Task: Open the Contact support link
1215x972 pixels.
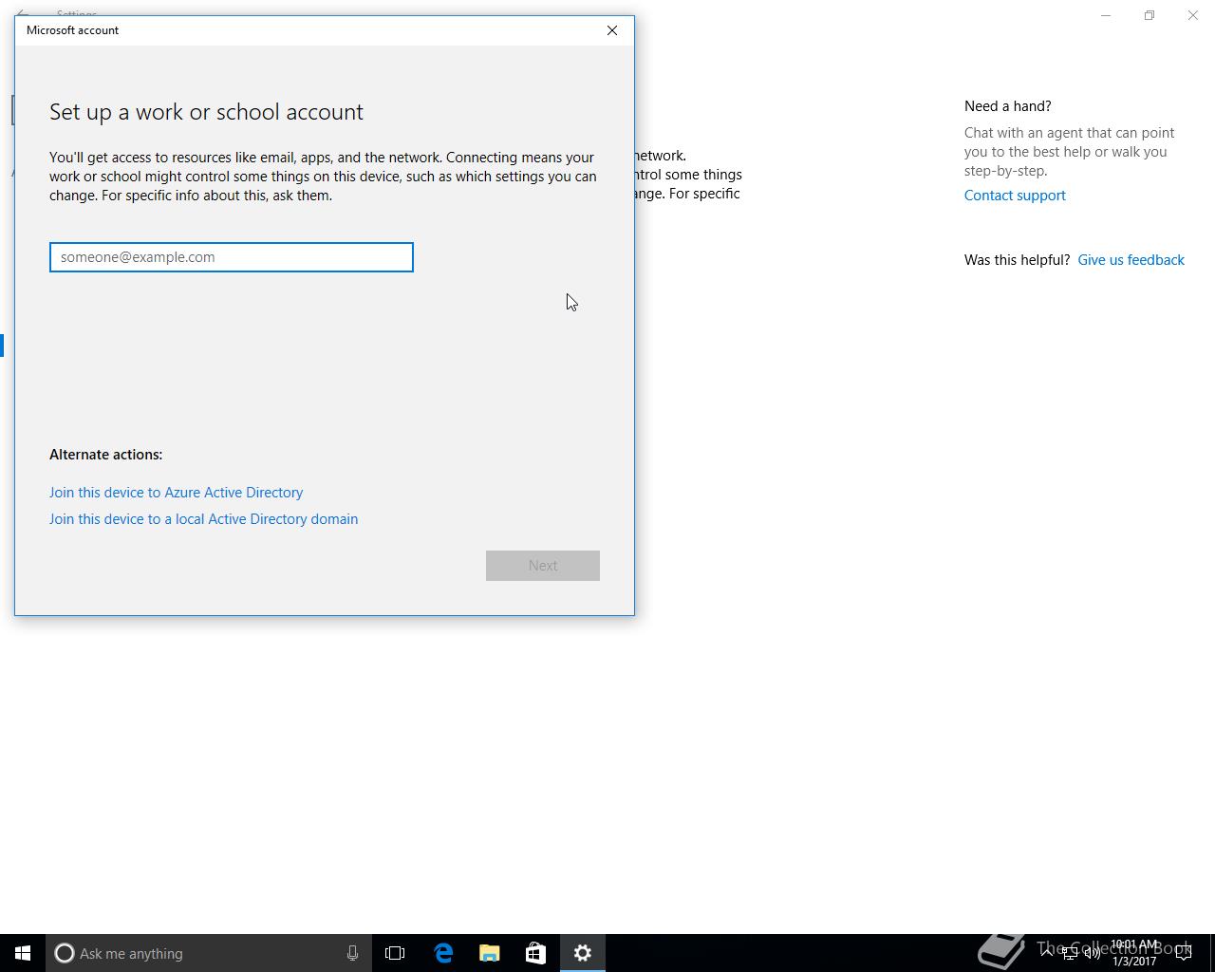Action: pyautogui.click(x=1015, y=196)
